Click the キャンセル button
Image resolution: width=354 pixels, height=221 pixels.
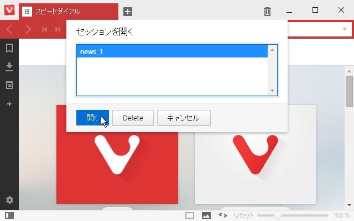[x=184, y=118]
